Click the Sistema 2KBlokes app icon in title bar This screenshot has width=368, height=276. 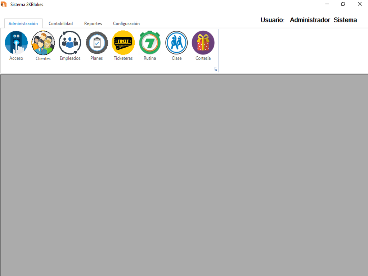(x=4, y=4)
